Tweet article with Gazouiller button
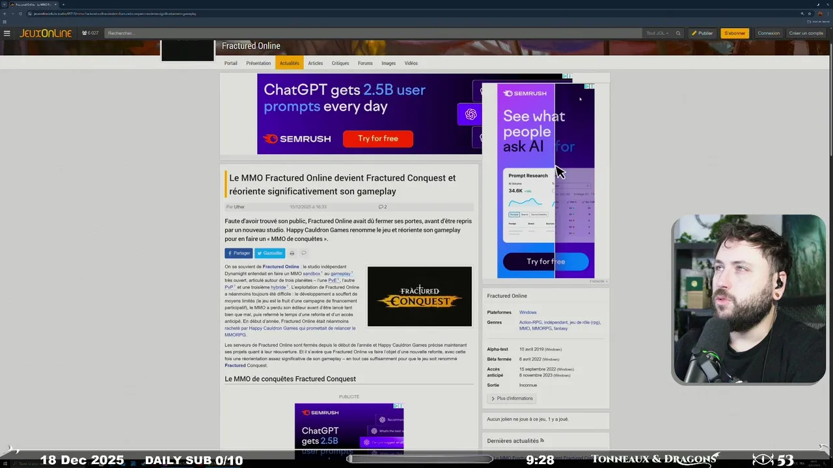Viewport: 833px width, 468px height. (269, 253)
